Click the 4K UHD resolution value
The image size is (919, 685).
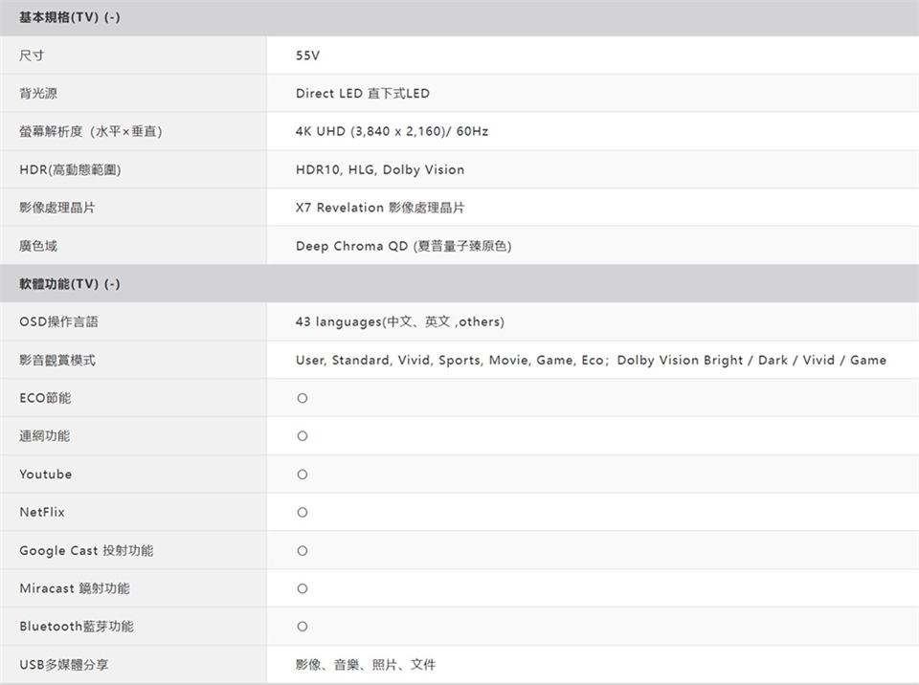pyautogui.click(x=392, y=131)
